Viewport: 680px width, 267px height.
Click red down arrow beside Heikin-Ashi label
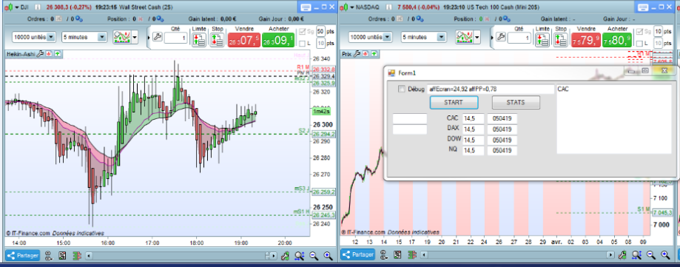pyautogui.click(x=49, y=54)
